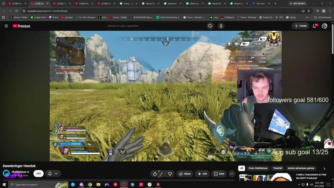Click the address bar URL
Screen dimensions: 334x188
coord(47,11)
